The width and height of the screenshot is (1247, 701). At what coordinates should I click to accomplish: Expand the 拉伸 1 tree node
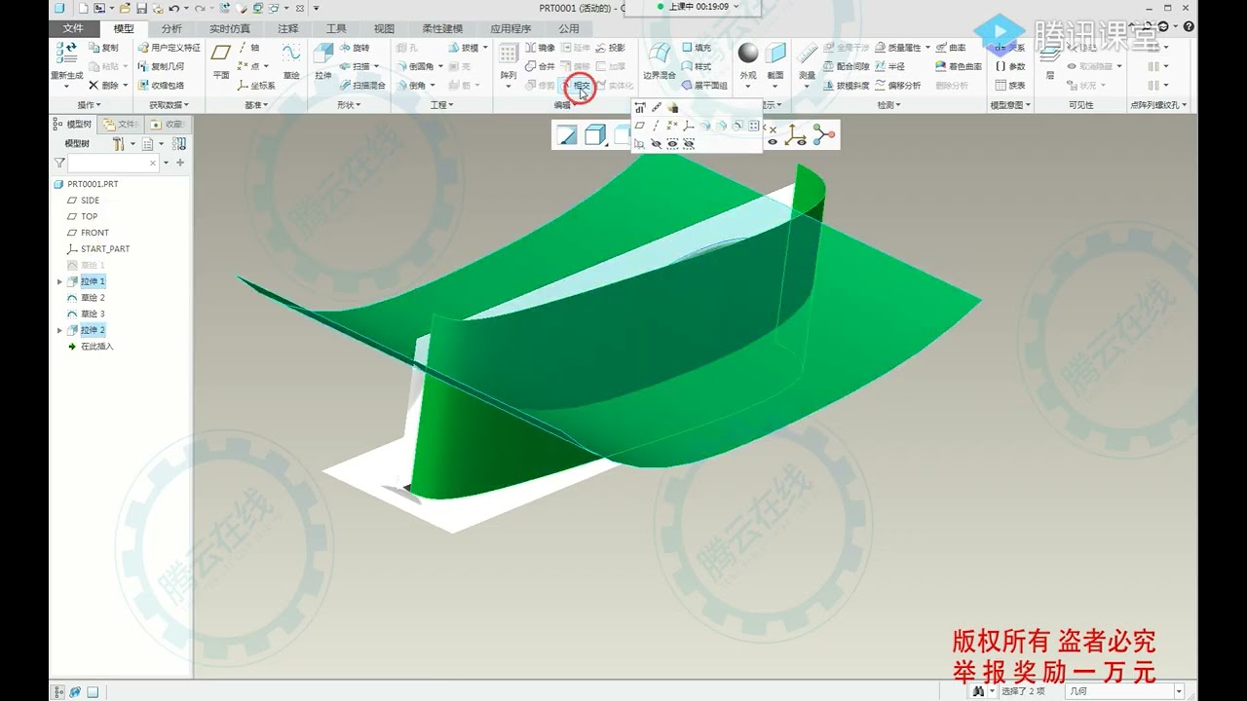coord(59,281)
